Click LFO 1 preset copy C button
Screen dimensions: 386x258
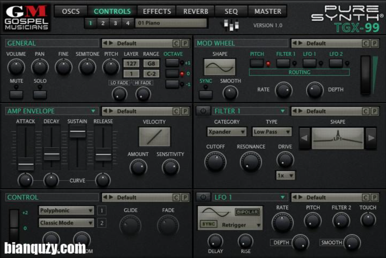coord(365,198)
